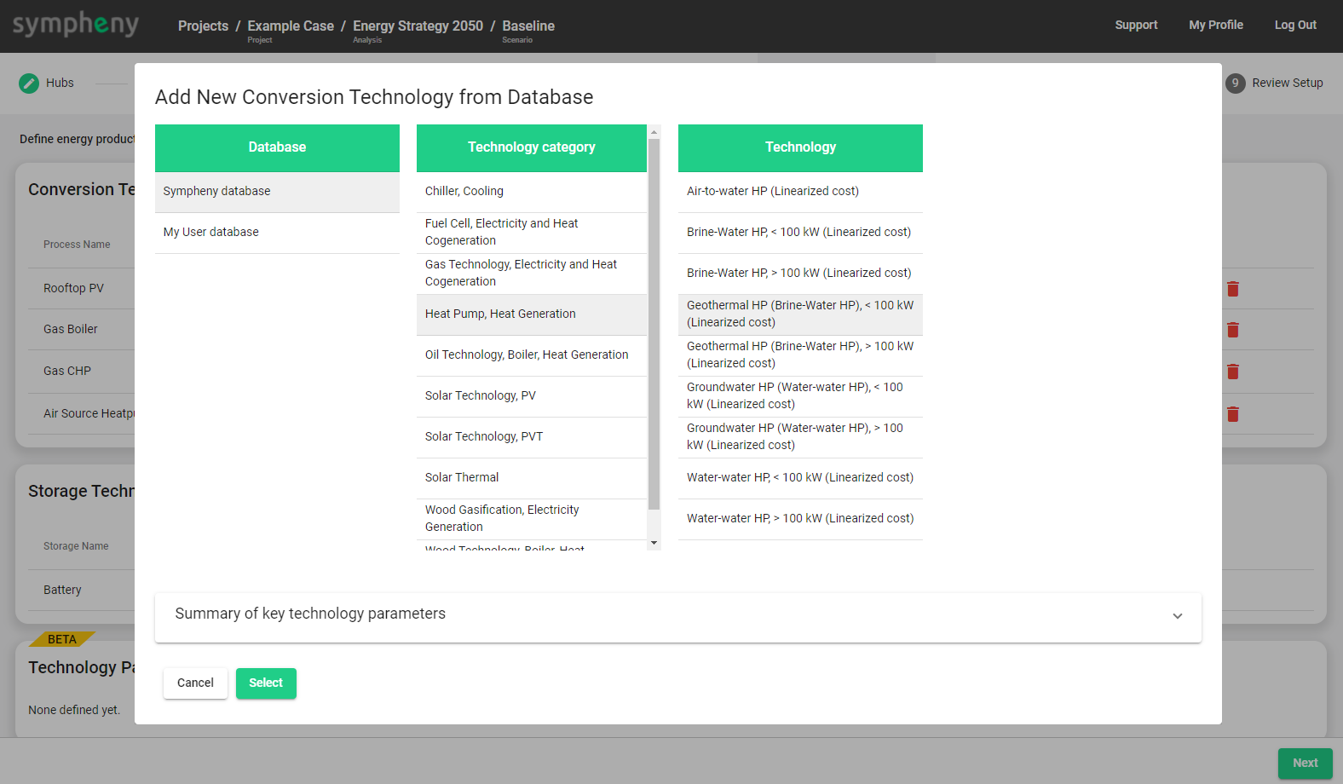Pick Air-to-water HP (Linearized cost)
The width and height of the screenshot is (1343, 784).
pos(799,192)
